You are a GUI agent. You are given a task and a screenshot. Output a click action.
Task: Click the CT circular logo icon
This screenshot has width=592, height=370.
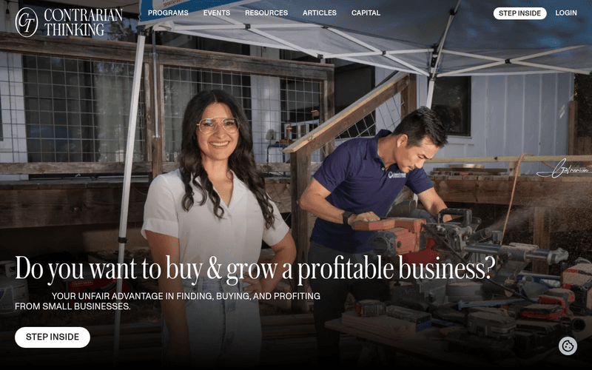point(27,22)
